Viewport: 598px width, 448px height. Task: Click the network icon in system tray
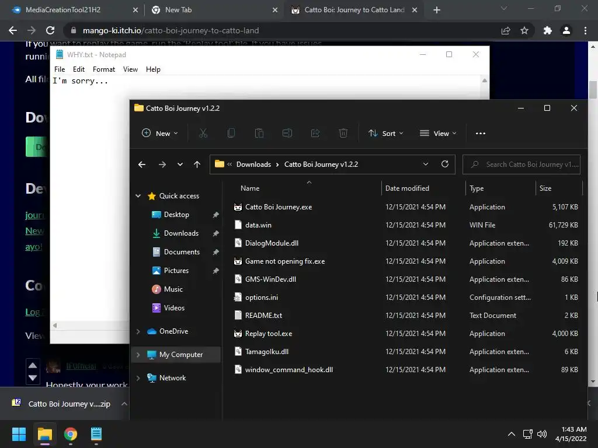coord(527,434)
